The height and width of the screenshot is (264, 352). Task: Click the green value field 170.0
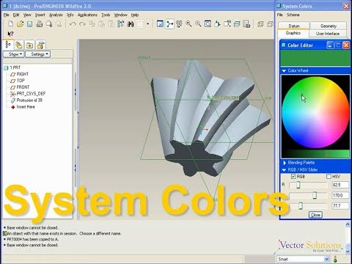tap(340, 195)
